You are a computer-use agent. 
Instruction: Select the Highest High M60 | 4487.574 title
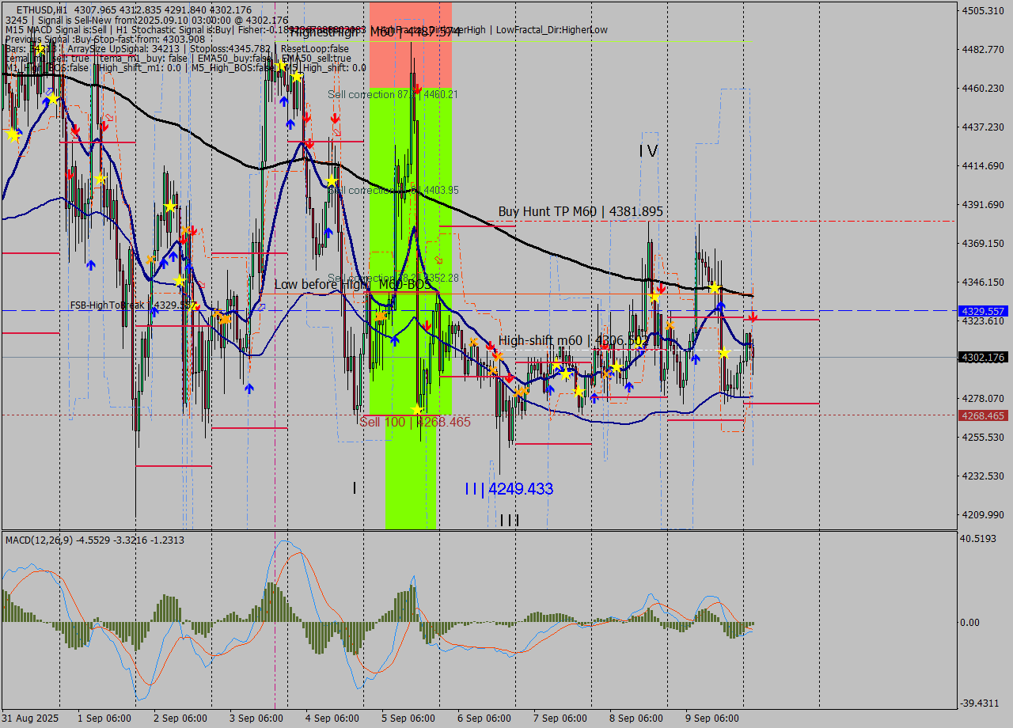[370, 32]
